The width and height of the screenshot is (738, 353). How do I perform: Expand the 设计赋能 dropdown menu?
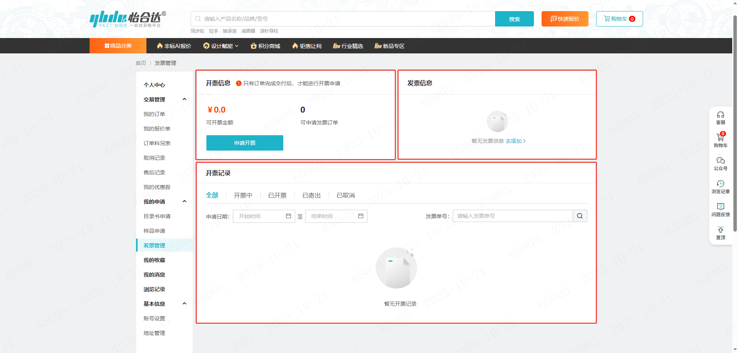[221, 46]
